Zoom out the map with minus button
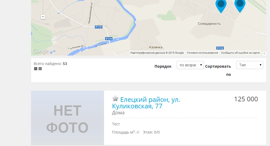The image size is (270, 146). pyautogui.click(x=43, y=17)
